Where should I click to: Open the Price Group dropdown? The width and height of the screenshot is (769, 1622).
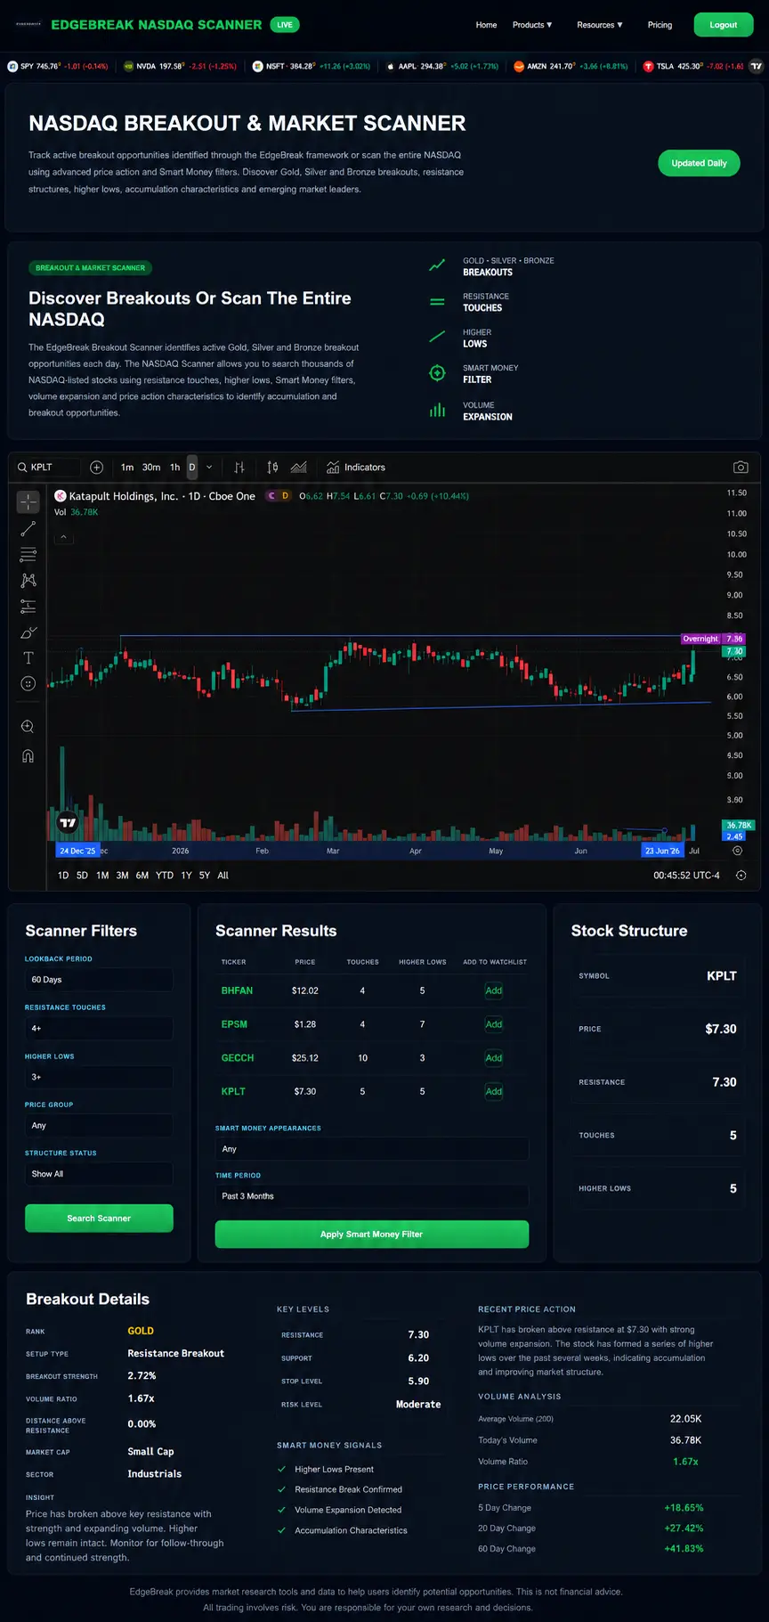tap(99, 1125)
